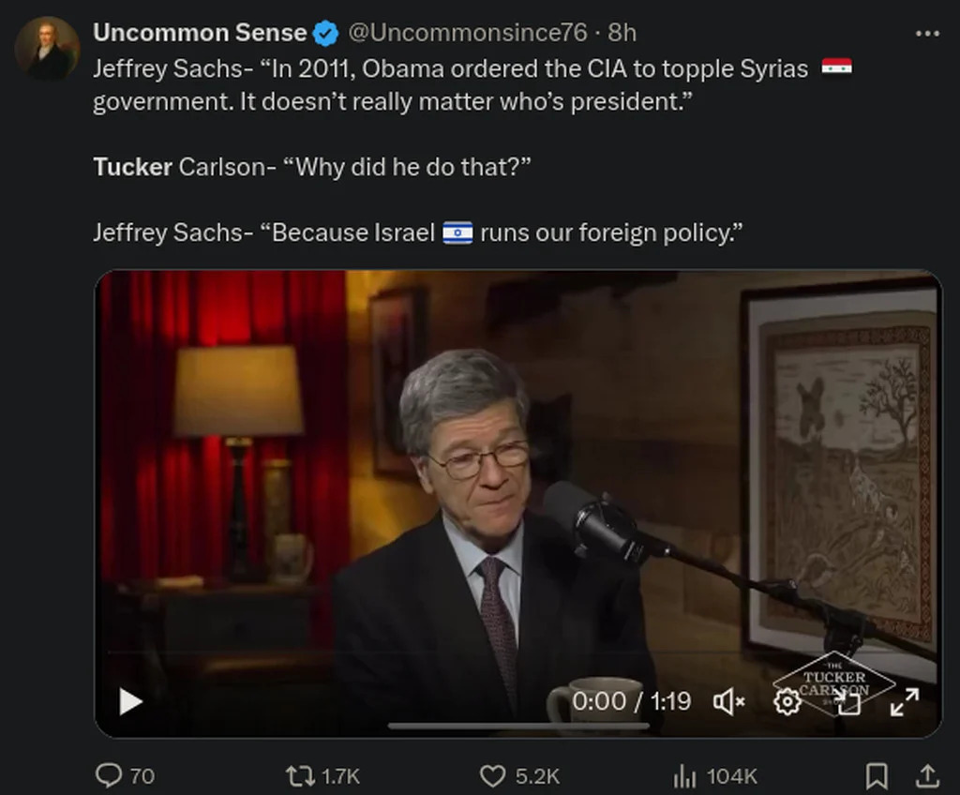960x795 pixels.
Task: Open the three-dot more options menu
Action: (x=926, y=34)
